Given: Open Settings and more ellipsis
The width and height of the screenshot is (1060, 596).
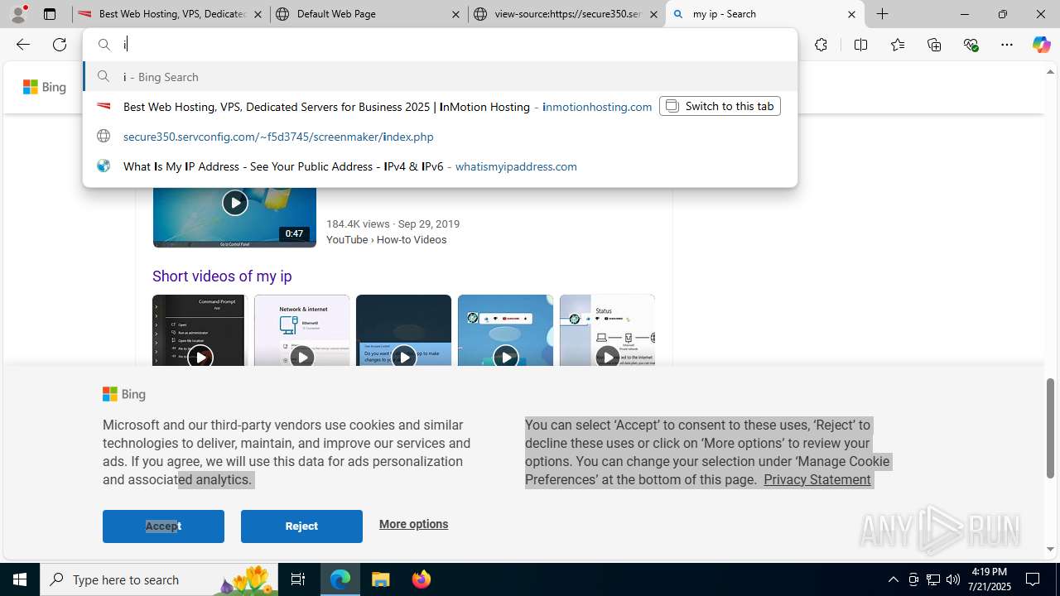Looking at the screenshot, I should tap(1007, 45).
